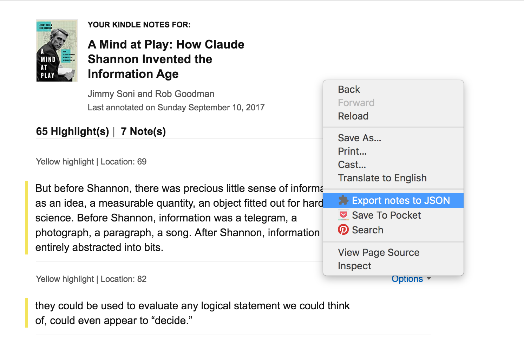Select Reload in the context menu
The image size is (524, 342).
point(353,116)
